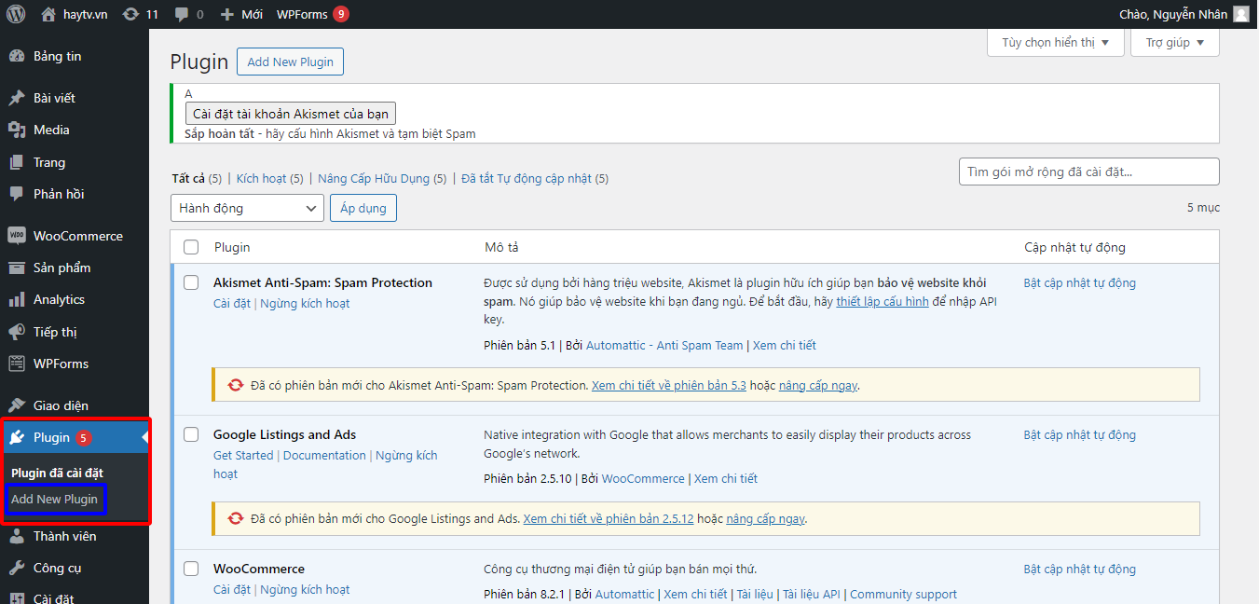Click the Bảng tin dashboard icon
Image resolution: width=1259 pixels, height=604 pixels.
[x=17, y=56]
